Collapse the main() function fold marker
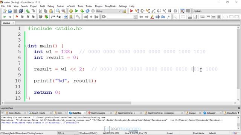 (26, 46)
